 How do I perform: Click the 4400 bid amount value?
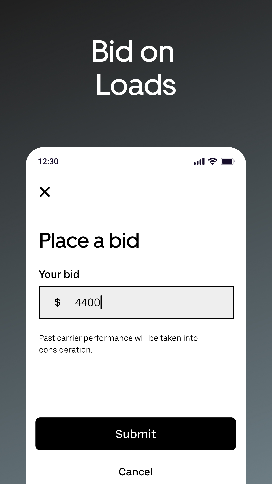pos(87,302)
